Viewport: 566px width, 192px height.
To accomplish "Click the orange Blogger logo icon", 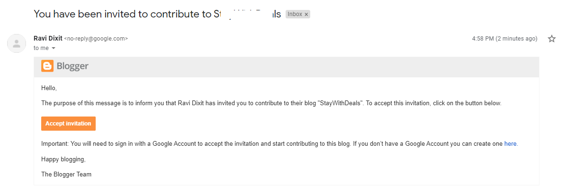I will (47, 67).
